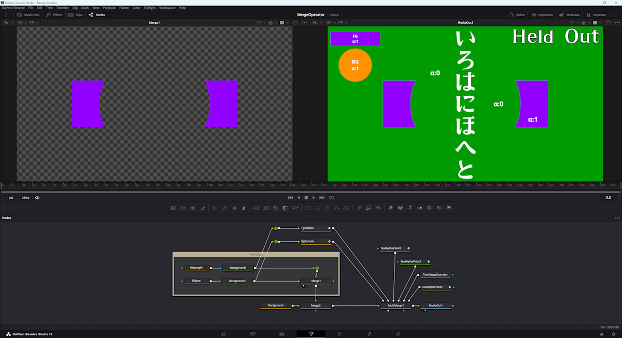Add a Paint node from toolbar
The image size is (622, 338).
(203, 208)
